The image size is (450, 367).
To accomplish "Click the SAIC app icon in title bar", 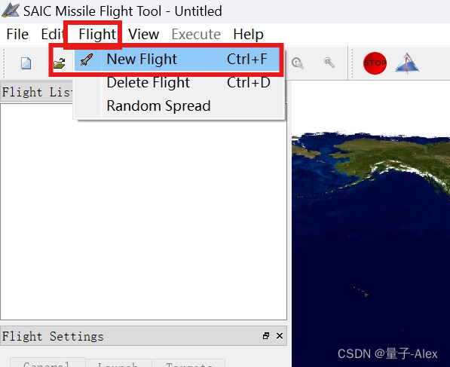I will tap(11, 11).
